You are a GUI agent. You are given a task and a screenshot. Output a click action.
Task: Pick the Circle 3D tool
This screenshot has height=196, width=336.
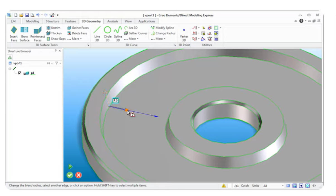[108, 33]
